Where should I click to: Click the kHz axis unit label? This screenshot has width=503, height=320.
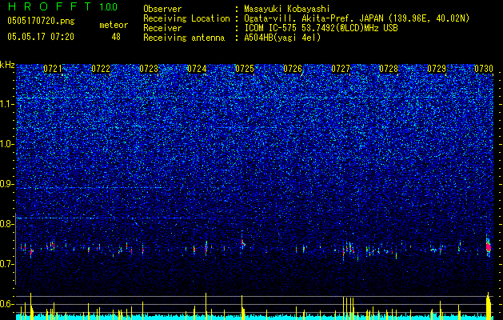pyautogui.click(x=7, y=65)
